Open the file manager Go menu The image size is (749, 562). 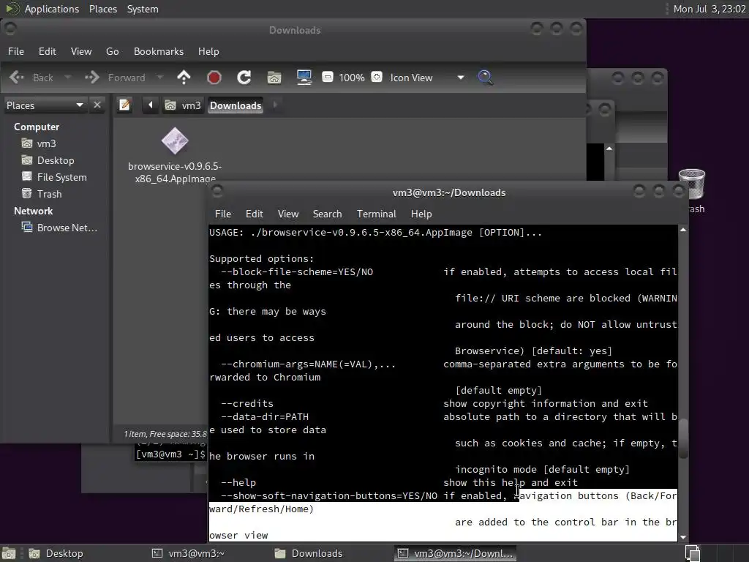click(x=112, y=51)
